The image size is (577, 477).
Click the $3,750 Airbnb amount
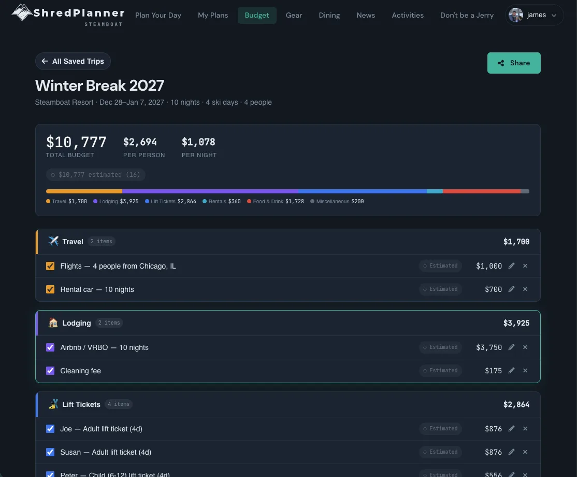point(488,347)
